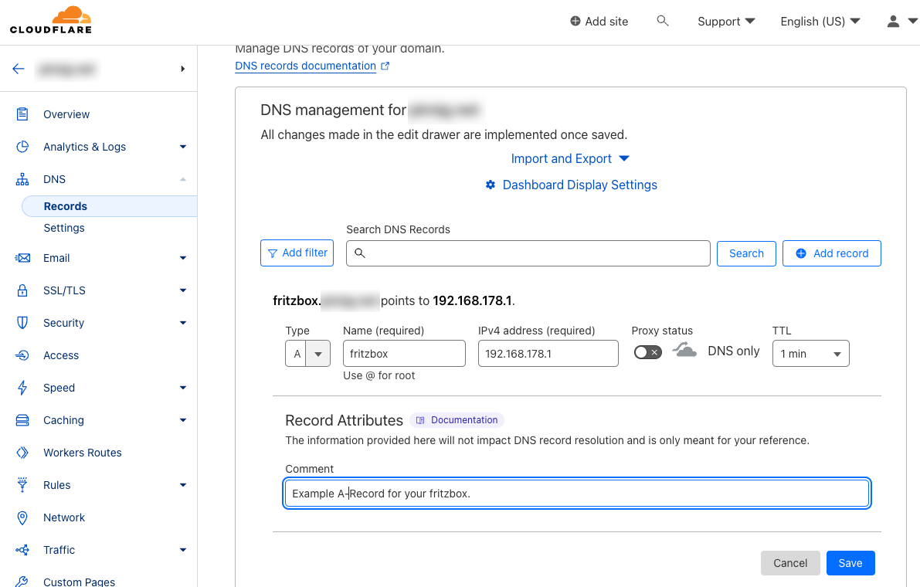Click the Cloudflare logo
Screen dimensions: 920x587
pyautogui.click(x=51, y=20)
